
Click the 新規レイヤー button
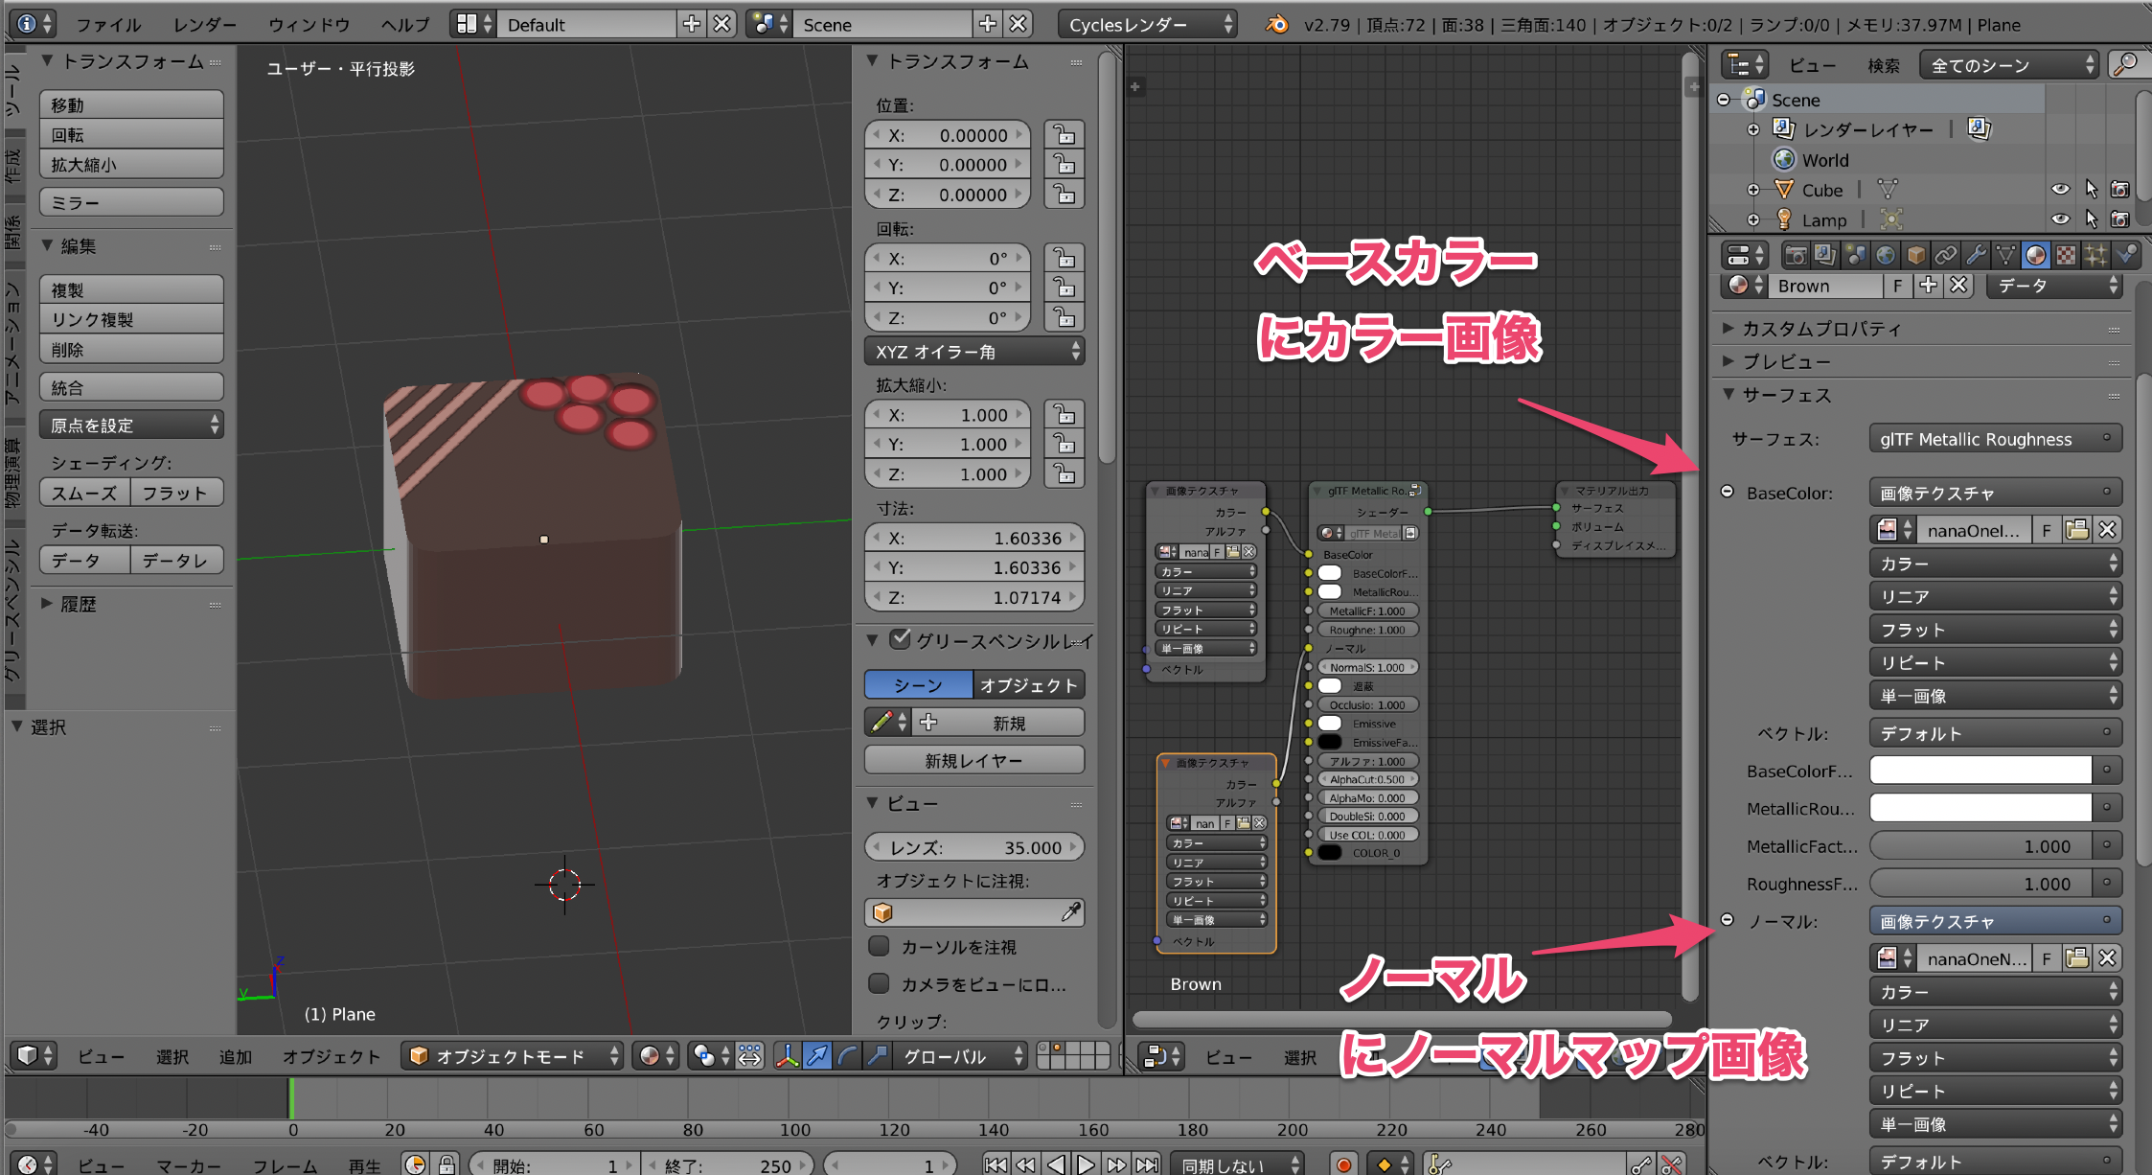tap(974, 760)
